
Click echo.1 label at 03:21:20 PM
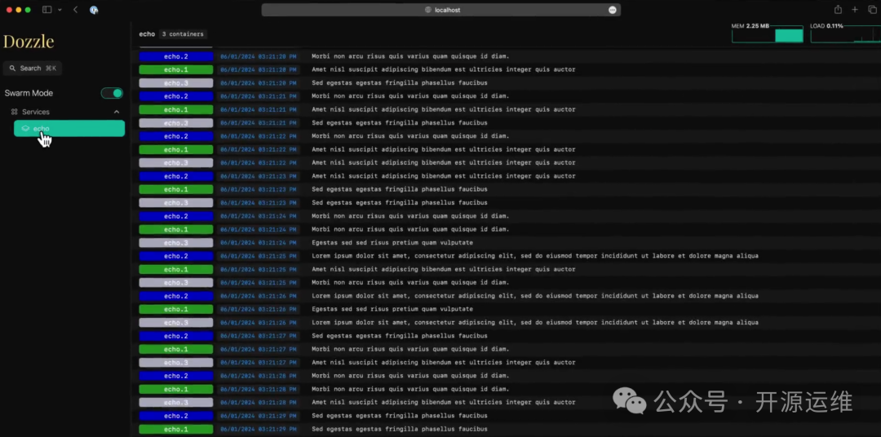click(176, 69)
